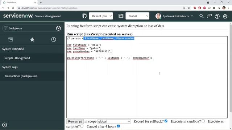
Task: Click the site lock icon in address bar
Action: click(19, 8)
